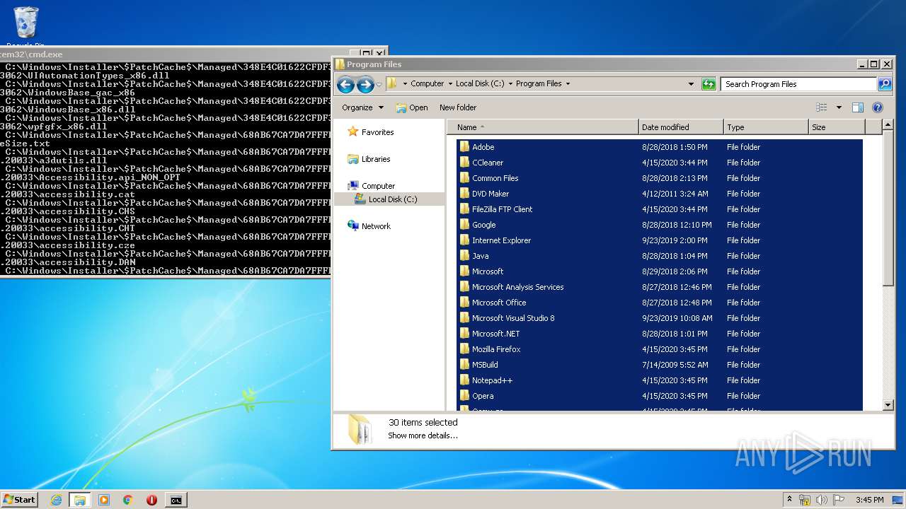906x509 pixels.
Task: Click the Microsoft Analysis Services folder name
Action: click(517, 287)
